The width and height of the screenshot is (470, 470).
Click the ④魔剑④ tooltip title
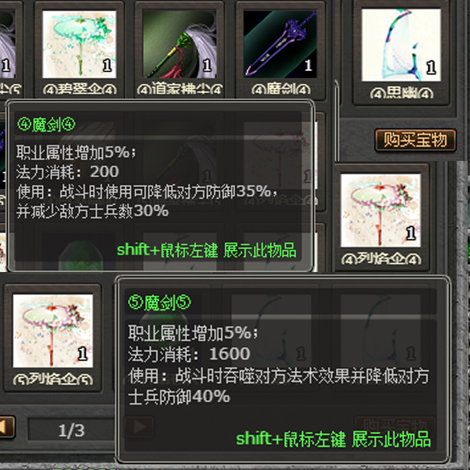pos(46,125)
